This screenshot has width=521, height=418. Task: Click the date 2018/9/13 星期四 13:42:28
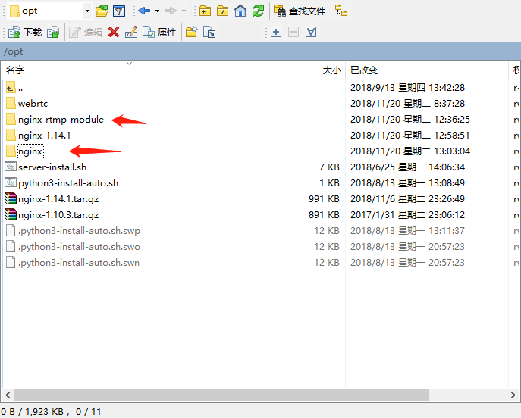click(x=408, y=88)
